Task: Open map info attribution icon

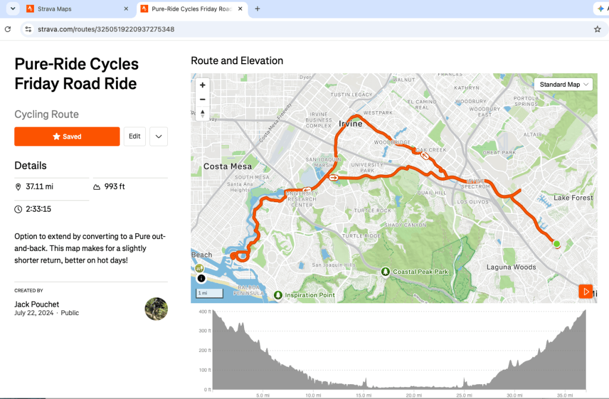Action: point(201,278)
